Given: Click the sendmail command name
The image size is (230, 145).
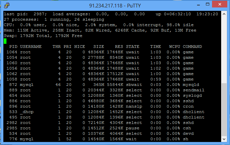Looking at the screenshot, I should click(x=194, y=90).
